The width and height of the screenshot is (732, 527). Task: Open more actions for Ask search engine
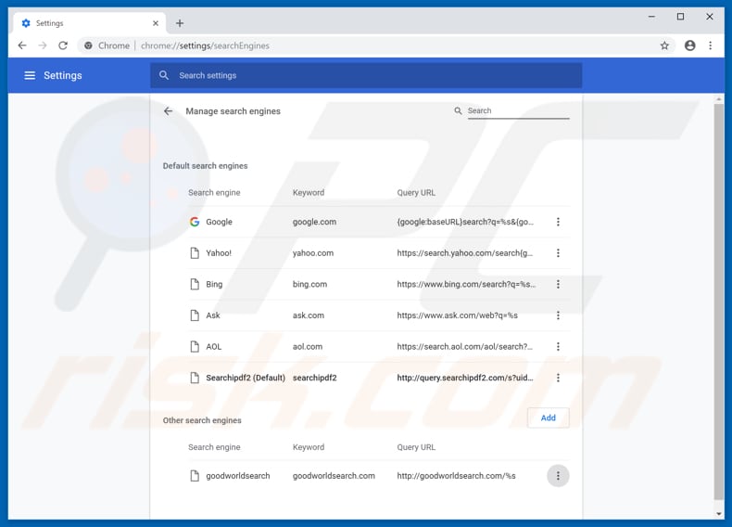click(x=558, y=315)
